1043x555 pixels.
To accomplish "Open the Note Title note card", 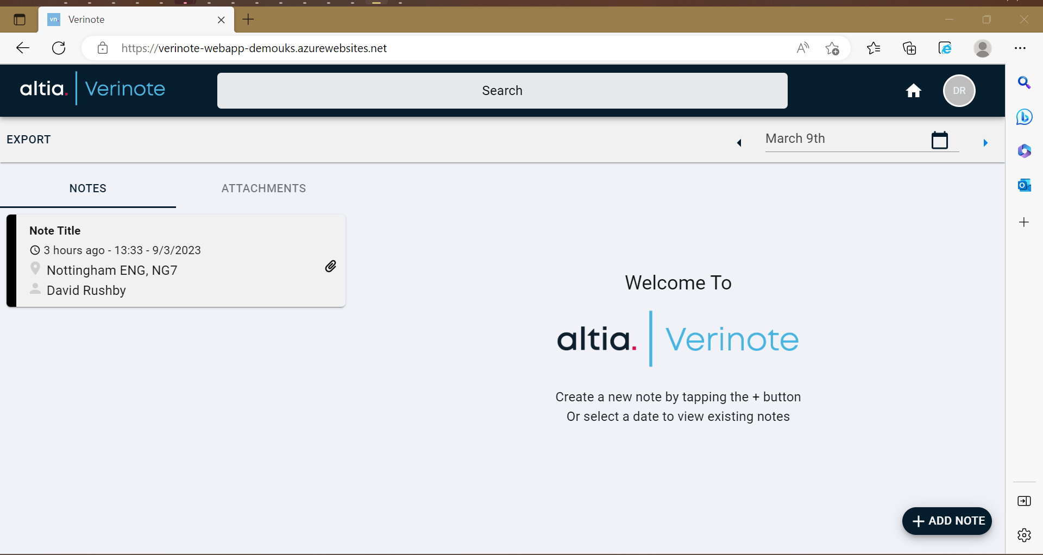I will click(176, 261).
